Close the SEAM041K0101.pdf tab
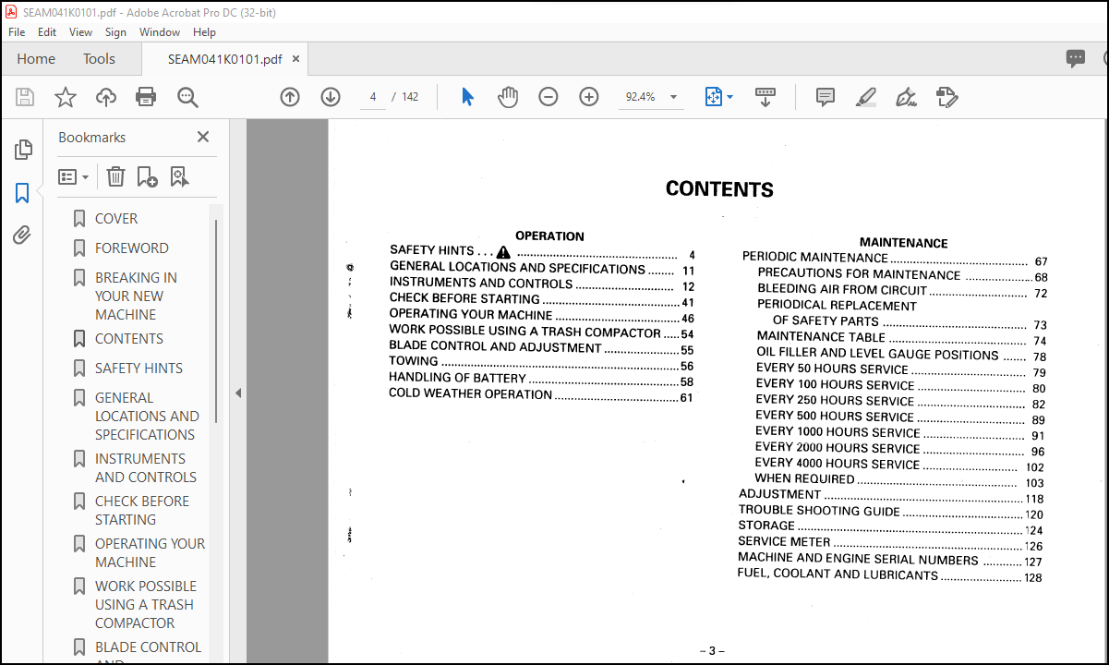 pyautogui.click(x=296, y=59)
